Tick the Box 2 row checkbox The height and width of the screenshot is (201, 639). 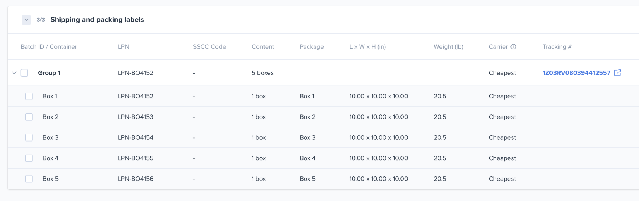[29, 117]
